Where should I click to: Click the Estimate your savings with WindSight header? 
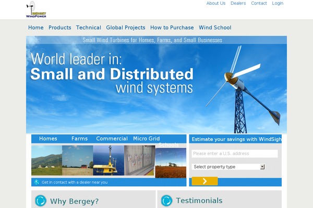click(236, 139)
